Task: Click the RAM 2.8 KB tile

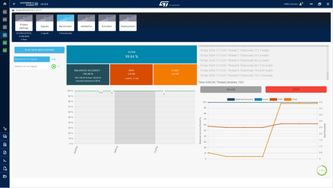Action: (x=131, y=74)
